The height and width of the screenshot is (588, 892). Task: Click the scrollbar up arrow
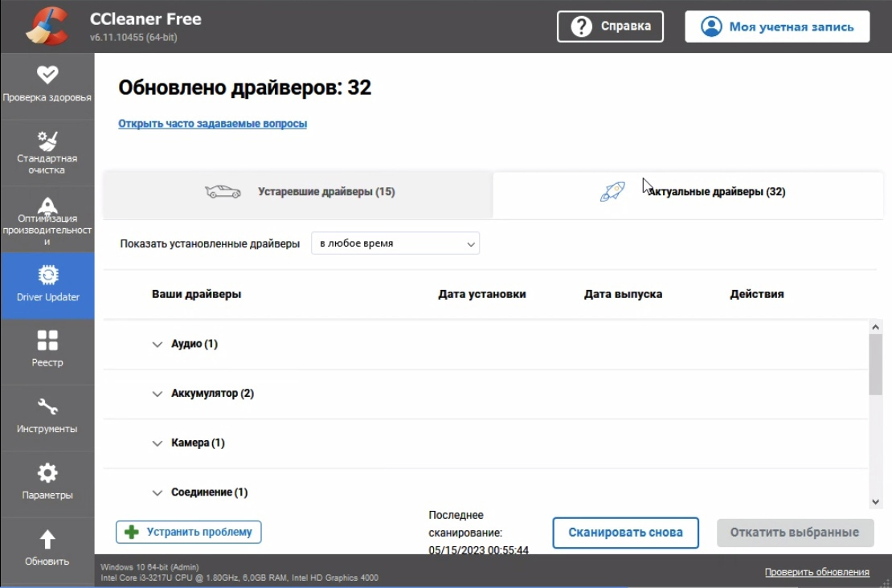[x=875, y=327]
